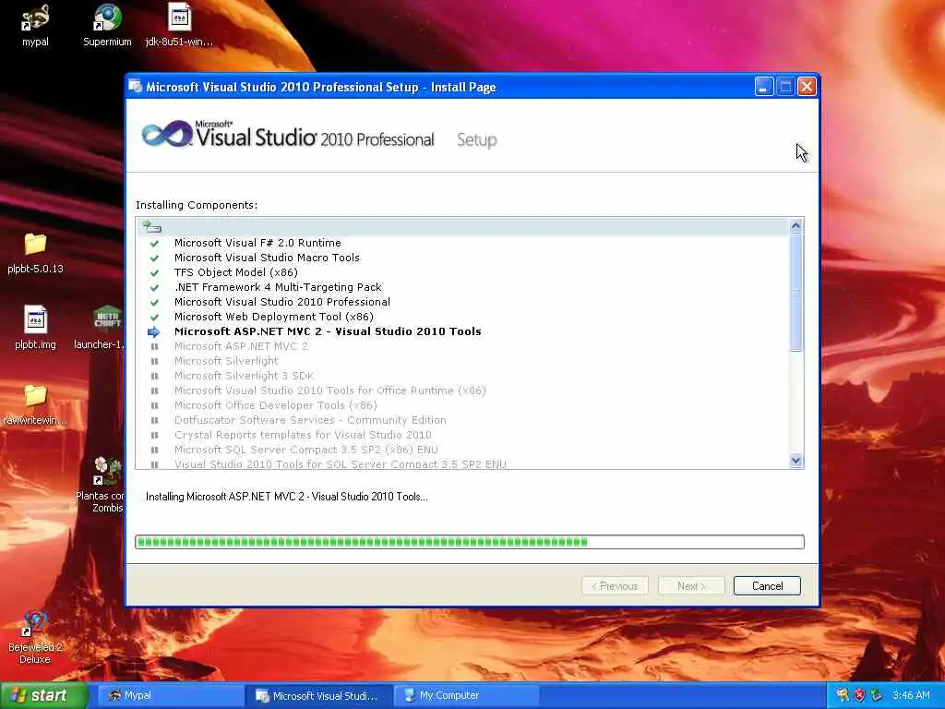Close the Visual Studio setup window
This screenshot has width=945, height=709.
pyautogui.click(x=807, y=87)
